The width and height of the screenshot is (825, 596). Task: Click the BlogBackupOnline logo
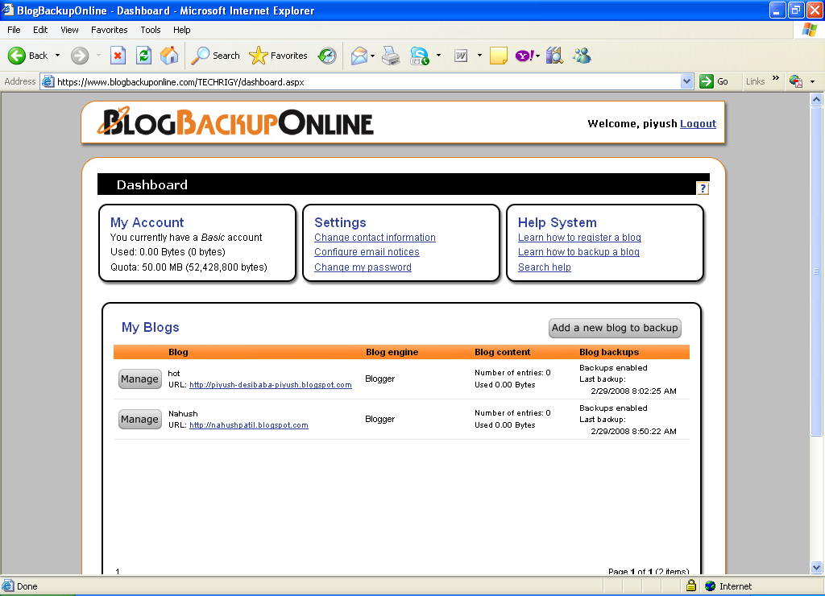(x=235, y=122)
